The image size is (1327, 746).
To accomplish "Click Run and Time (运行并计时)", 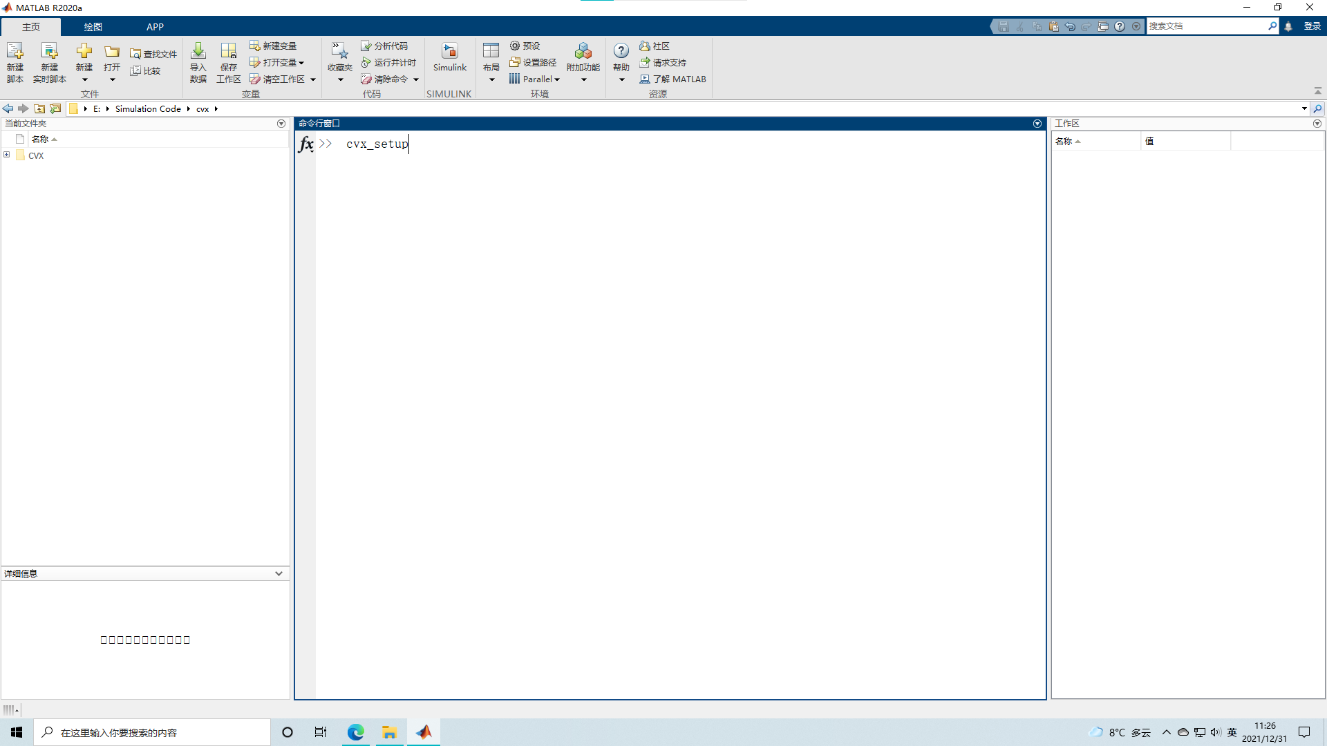I will coord(388,62).
